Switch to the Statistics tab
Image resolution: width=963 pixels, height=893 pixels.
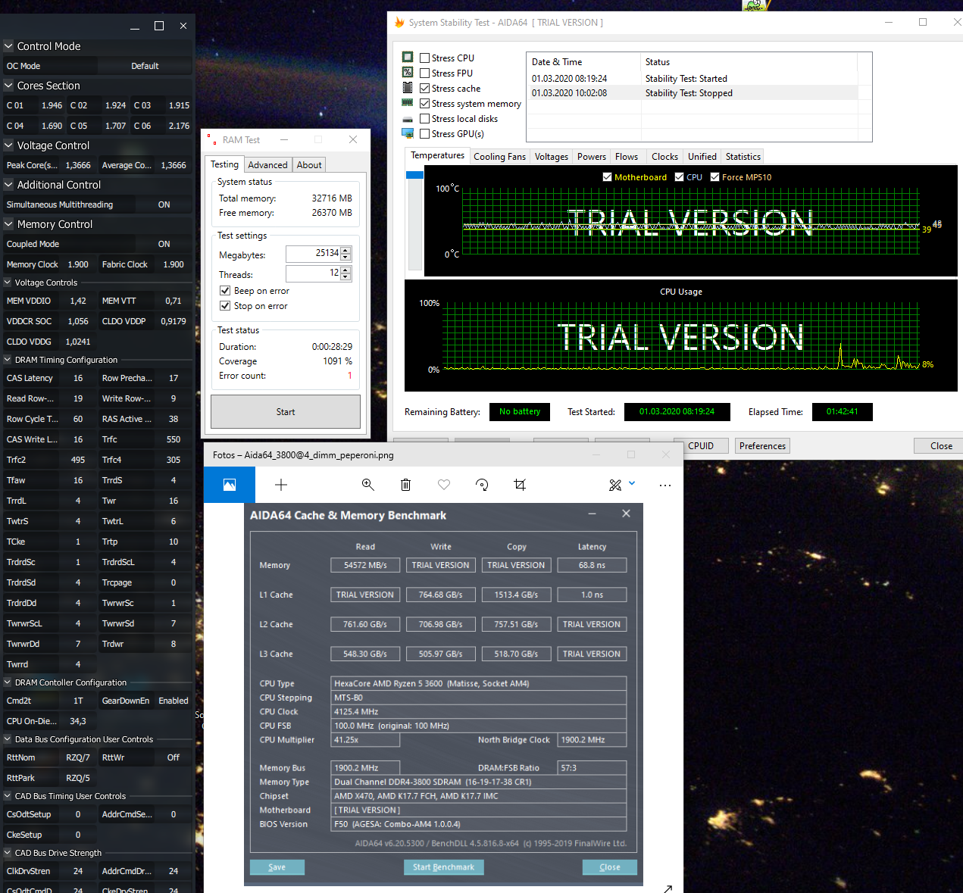[x=743, y=157]
